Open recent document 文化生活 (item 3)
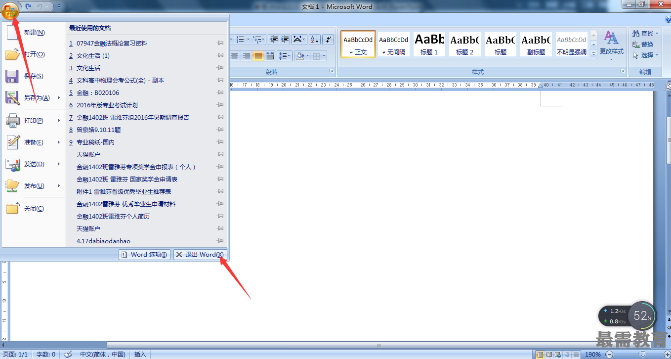The height and width of the screenshot is (359, 671). (x=147, y=68)
